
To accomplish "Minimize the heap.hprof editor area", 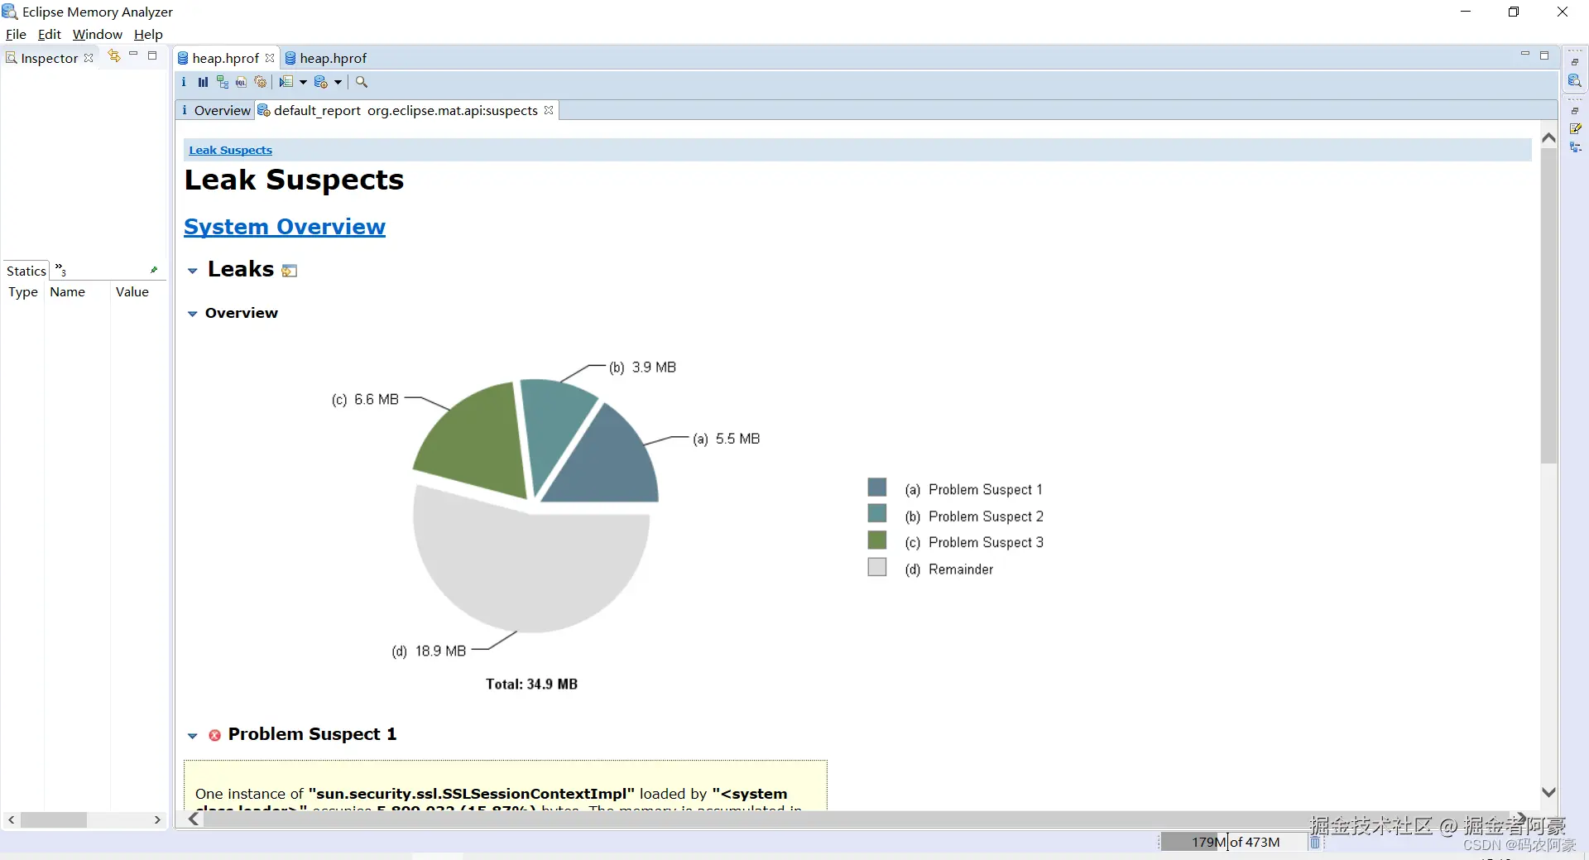I will point(1525,55).
